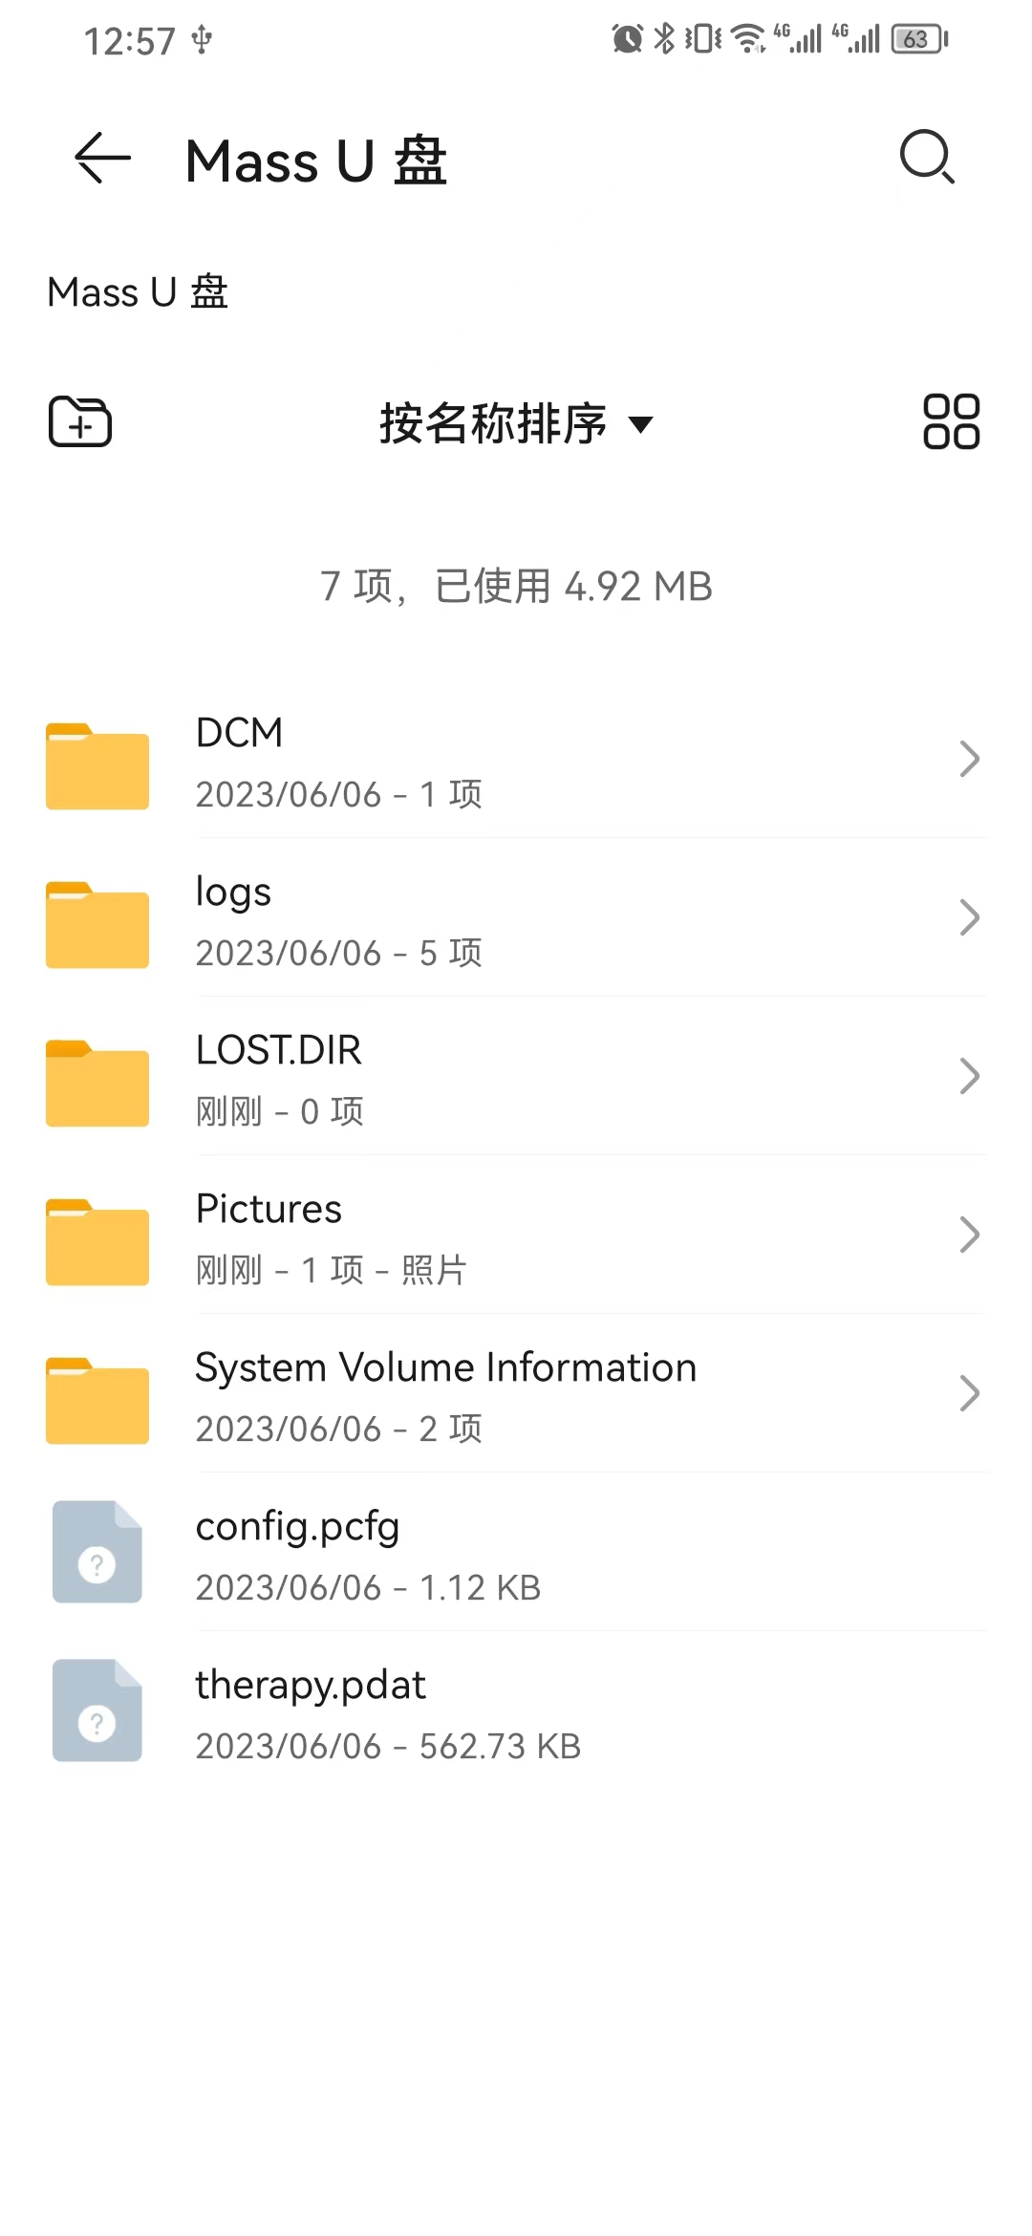The image size is (1032, 2236).
Task: Tap the battery indicator in status bar
Action: [x=918, y=39]
